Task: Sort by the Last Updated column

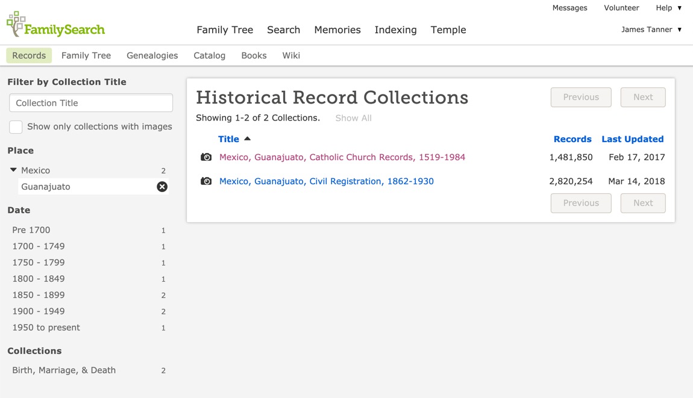Action: [633, 138]
